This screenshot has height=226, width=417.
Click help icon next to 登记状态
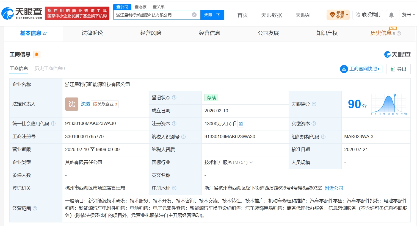click(x=174, y=97)
